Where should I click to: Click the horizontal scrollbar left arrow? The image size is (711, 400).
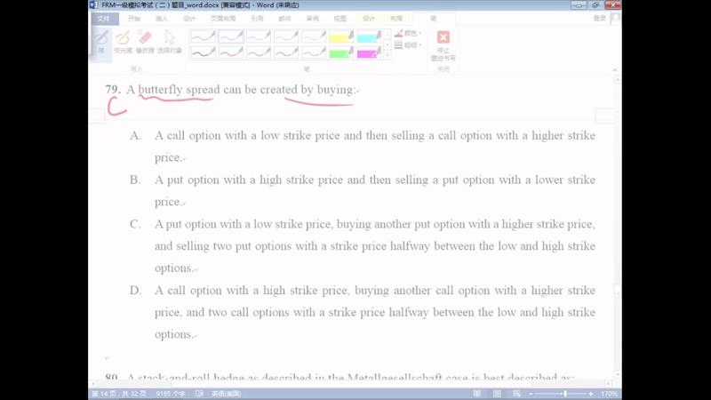93,384
